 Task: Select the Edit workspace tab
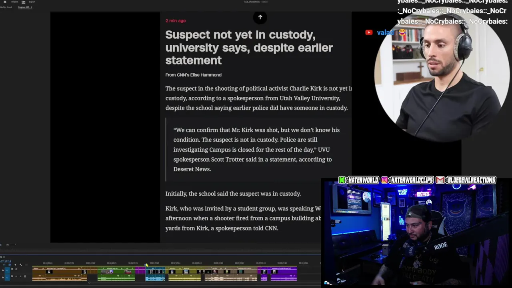point(24,2)
